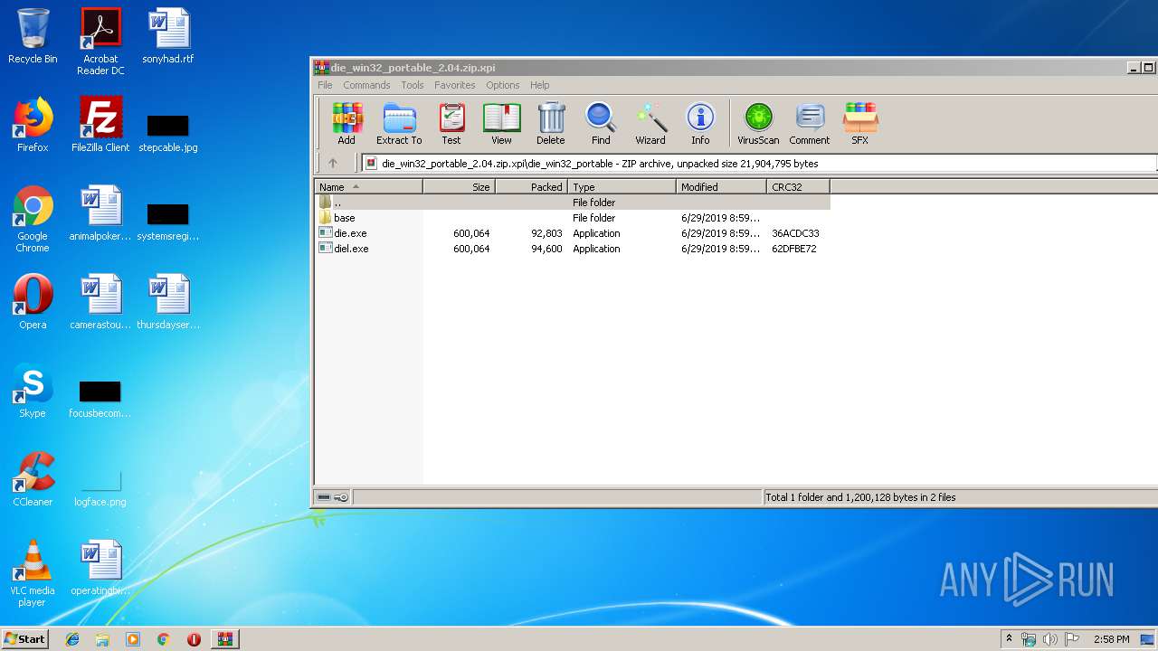Open the Comment tool
Screen dimensions: 1158x651
809,123
